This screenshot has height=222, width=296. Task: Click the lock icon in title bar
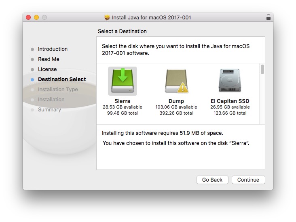click(x=268, y=17)
